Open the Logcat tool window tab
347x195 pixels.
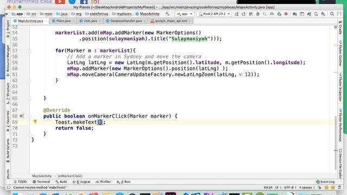coord(81,182)
